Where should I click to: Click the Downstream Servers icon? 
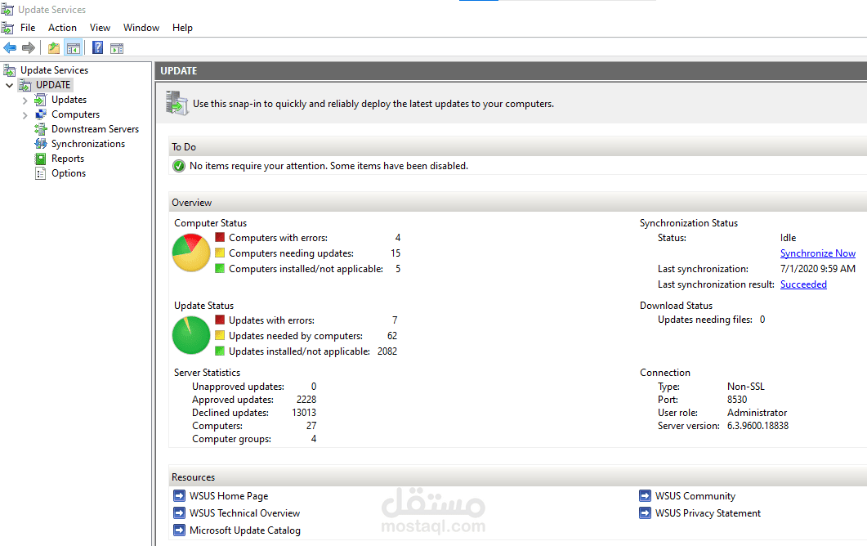(40, 129)
